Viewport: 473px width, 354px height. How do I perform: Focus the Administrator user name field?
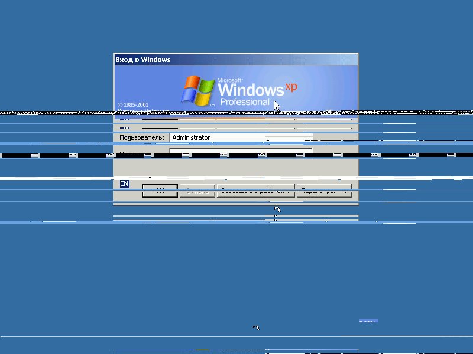[x=240, y=137]
